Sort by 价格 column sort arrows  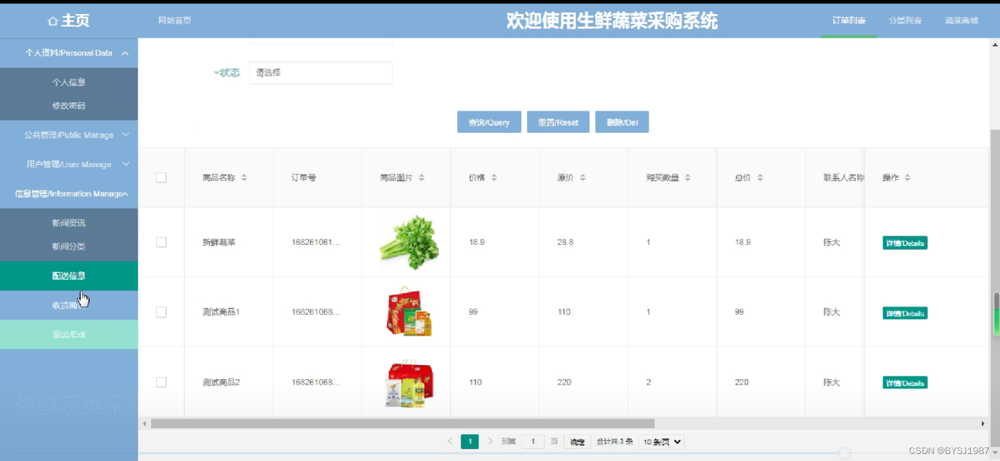tap(494, 178)
